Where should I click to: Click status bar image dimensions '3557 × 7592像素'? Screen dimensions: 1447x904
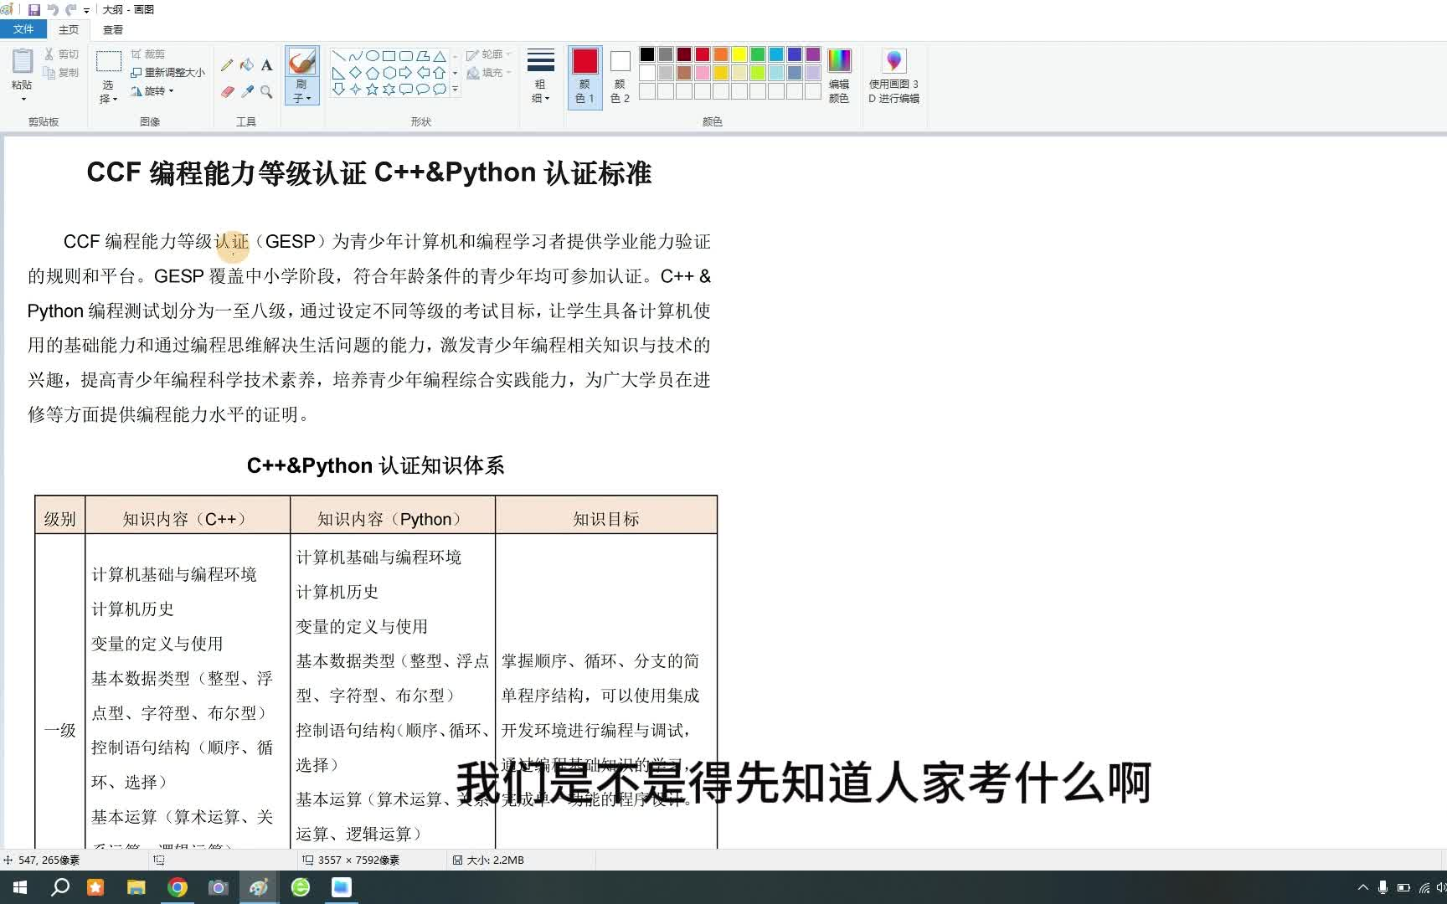point(358,860)
